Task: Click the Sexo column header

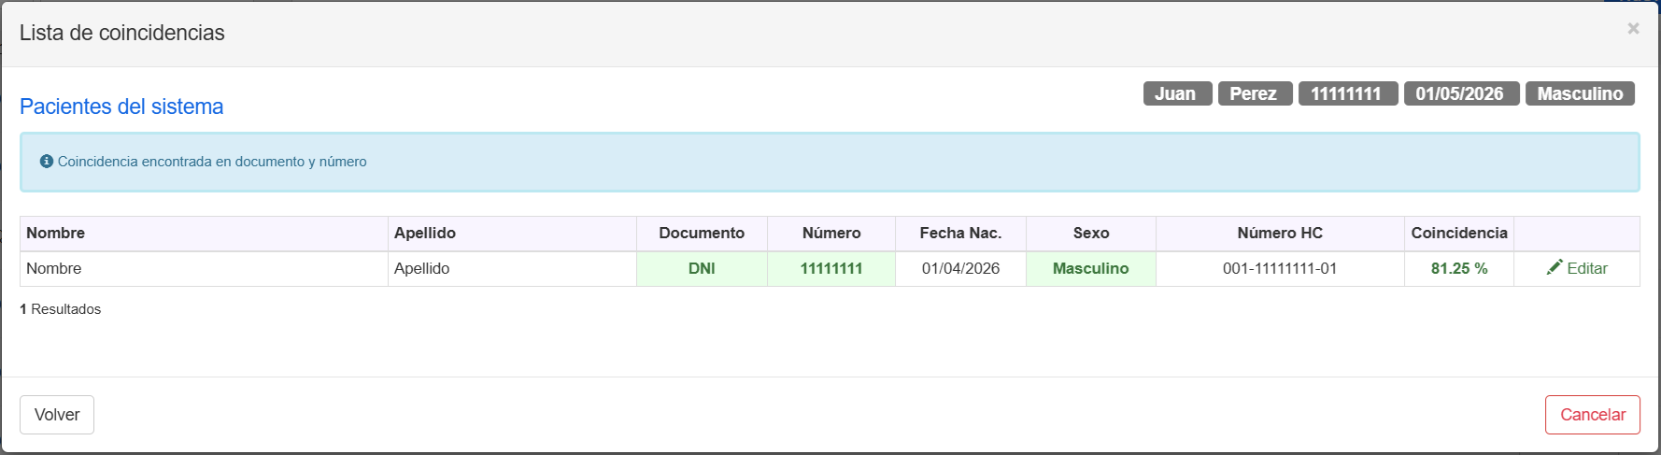Action: point(1091,234)
